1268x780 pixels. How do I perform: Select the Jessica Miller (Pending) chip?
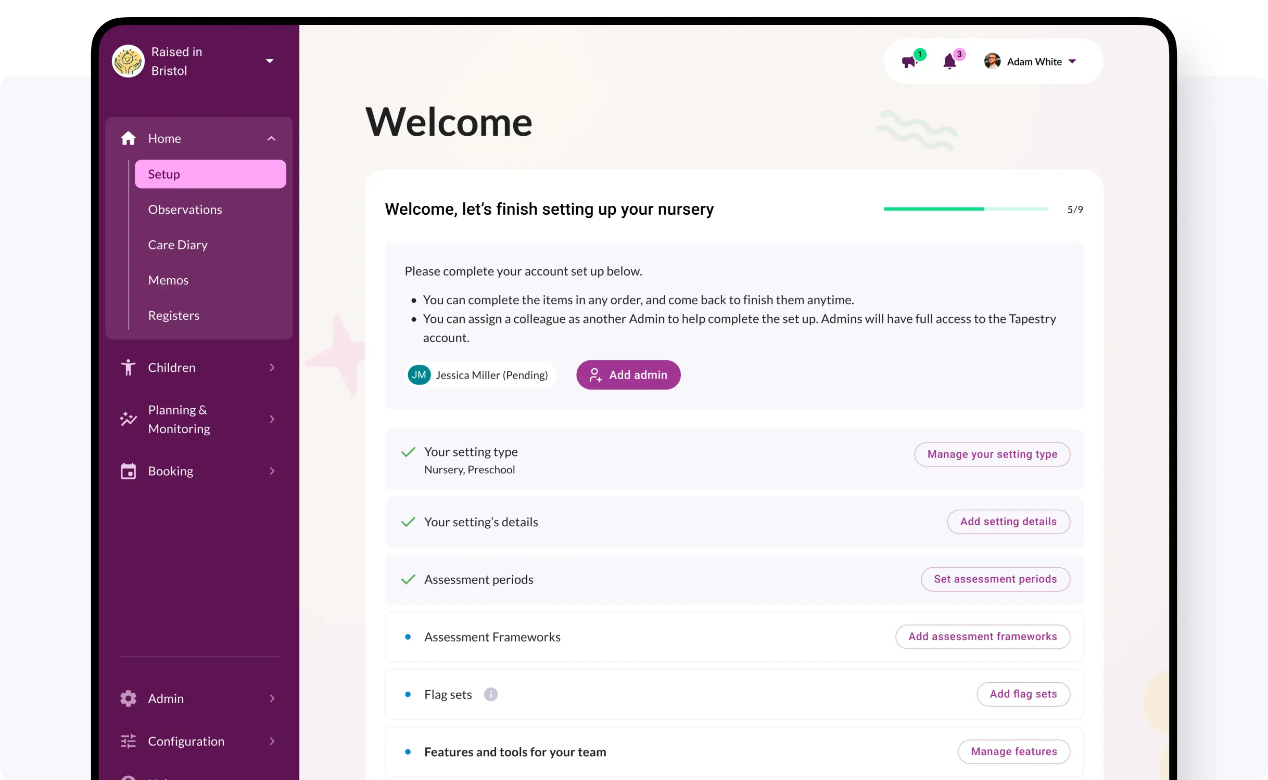pos(480,374)
